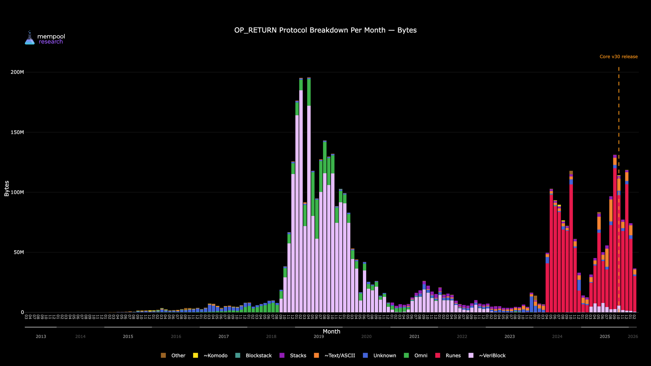Click the Core v30 release annotation
The width and height of the screenshot is (651, 366).
click(618, 57)
